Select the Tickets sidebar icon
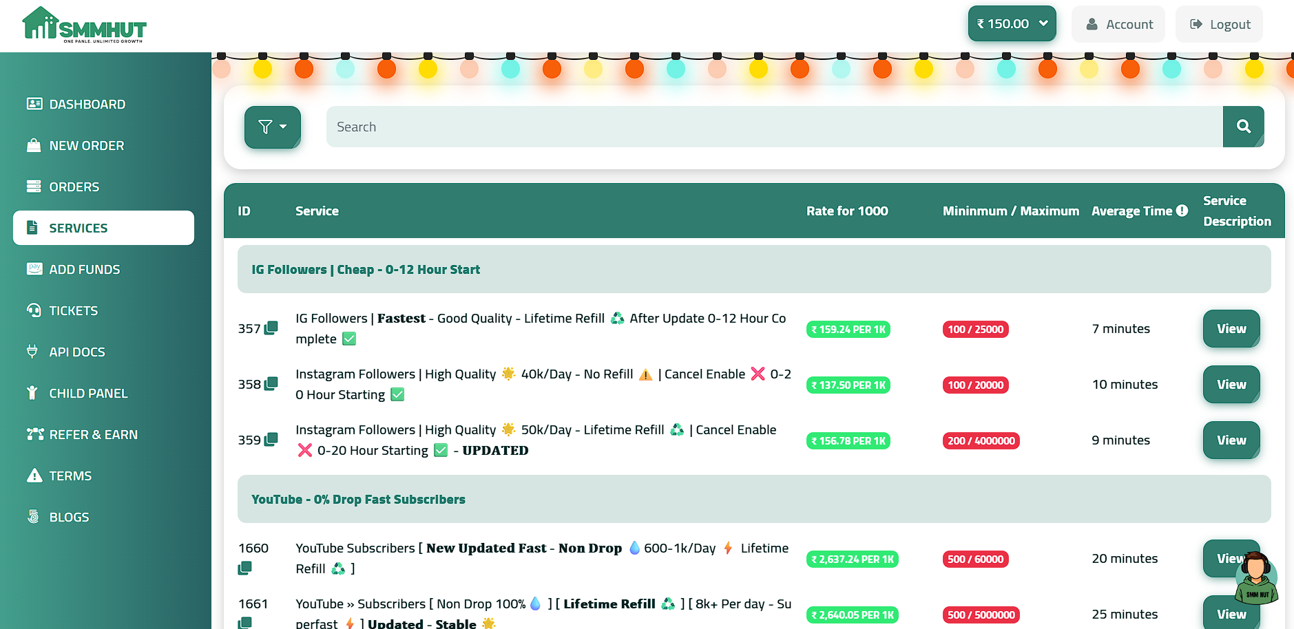This screenshot has height=629, width=1294. (x=34, y=310)
